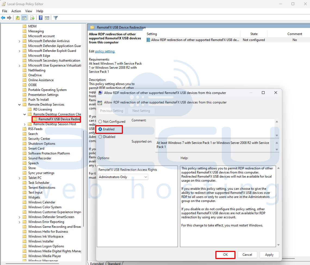This screenshot has width=310, height=265.
Task: Click the blue Help question mark icon
Action: pos(41,18)
